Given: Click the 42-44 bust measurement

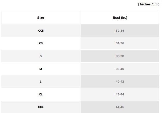Looking at the screenshot, I should click(x=120, y=94).
